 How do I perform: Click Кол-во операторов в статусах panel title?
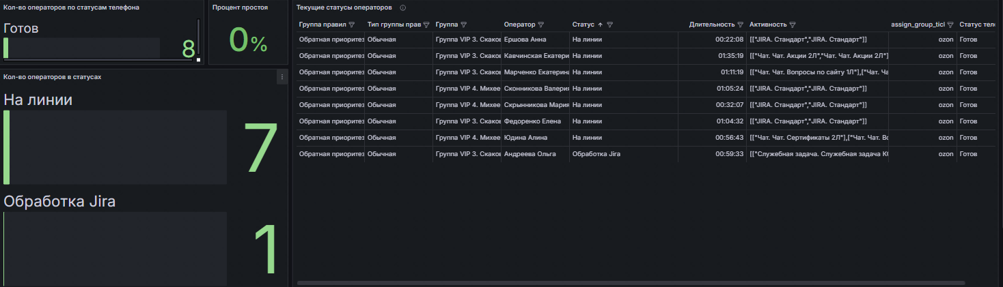(x=53, y=77)
